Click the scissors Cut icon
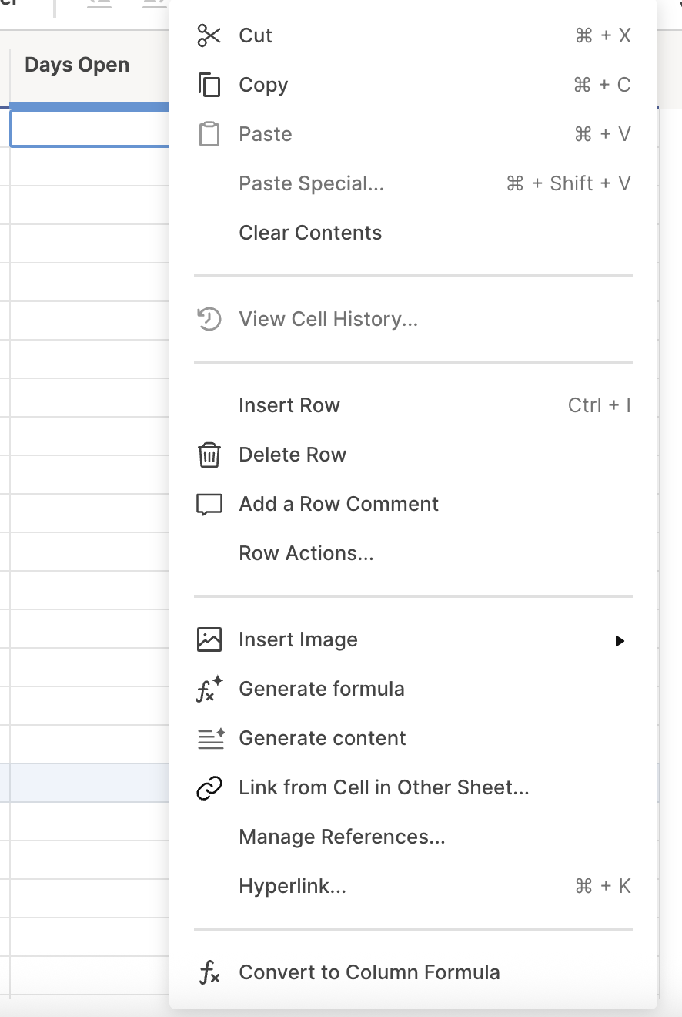The height and width of the screenshot is (1017, 682). [x=209, y=35]
